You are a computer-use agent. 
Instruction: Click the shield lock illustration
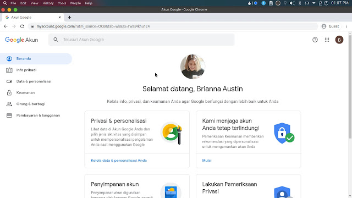tap(284, 133)
